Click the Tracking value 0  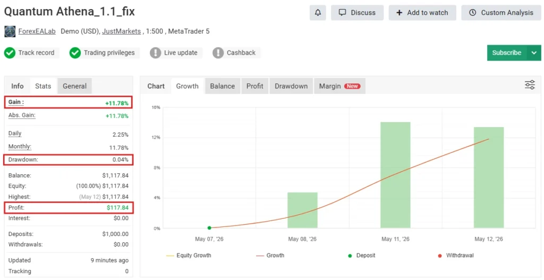tap(126, 271)
